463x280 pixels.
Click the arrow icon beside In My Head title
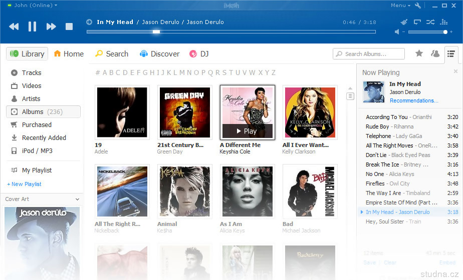click(x=89, y=22)
